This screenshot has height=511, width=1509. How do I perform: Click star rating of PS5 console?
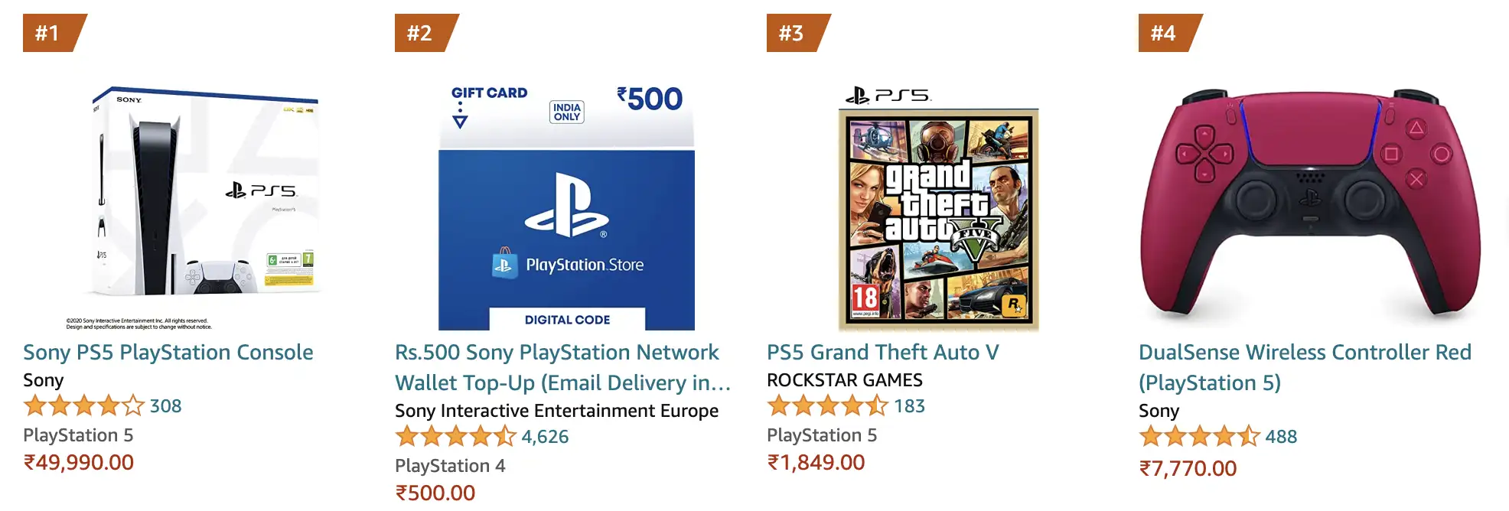click(84, 405)
